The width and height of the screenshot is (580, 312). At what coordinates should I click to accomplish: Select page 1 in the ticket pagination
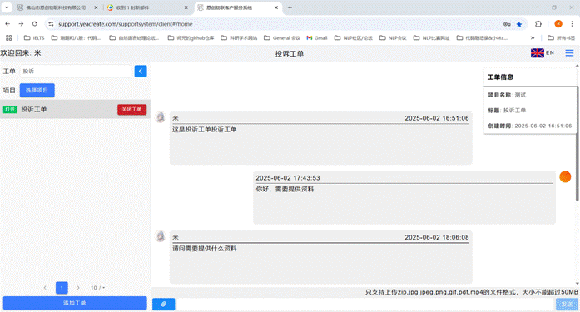(x=62, y=288)
